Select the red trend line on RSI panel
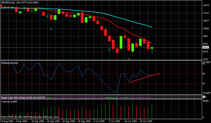 144,78
